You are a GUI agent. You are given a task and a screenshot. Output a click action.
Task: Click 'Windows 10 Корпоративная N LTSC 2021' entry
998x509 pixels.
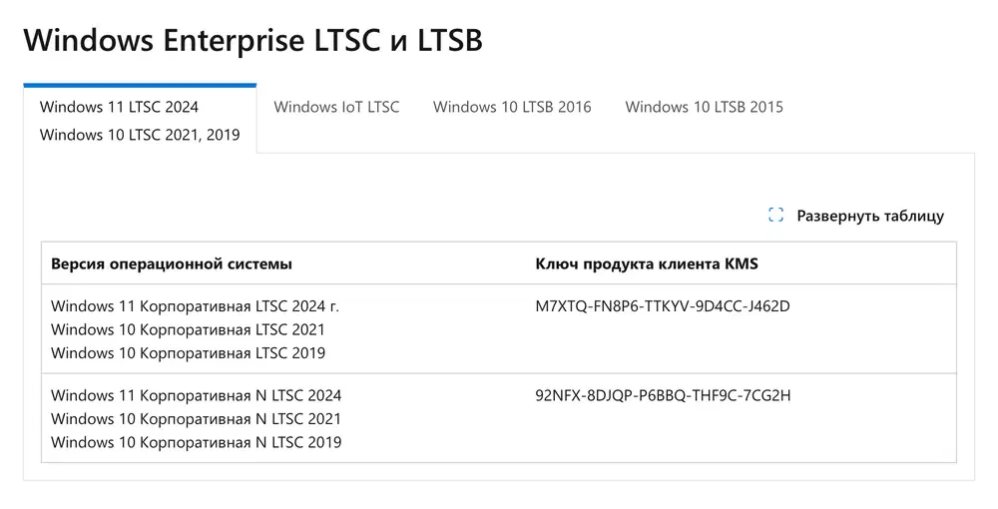coord(196,419)
